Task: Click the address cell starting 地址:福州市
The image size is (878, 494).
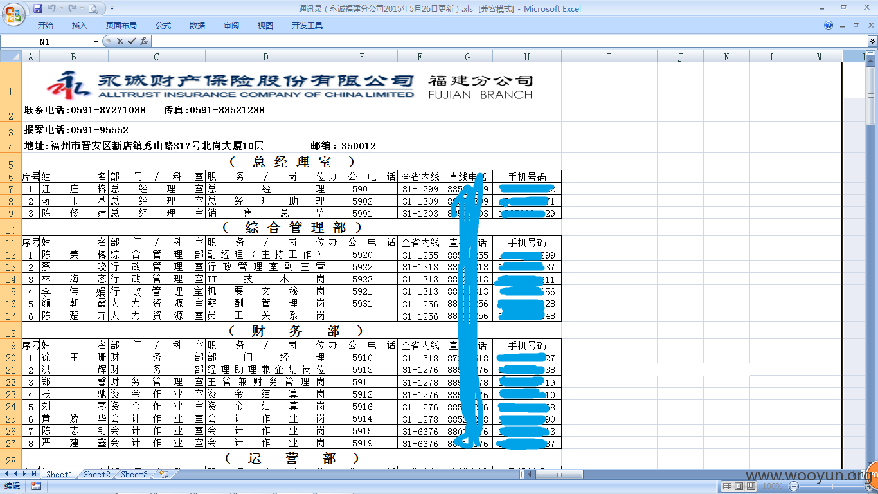Action: click(x=144, y=146)
